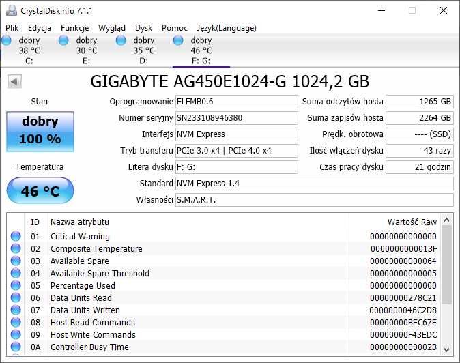Select the D: drive status orb

pyautogui.click(x=121, y=40)
